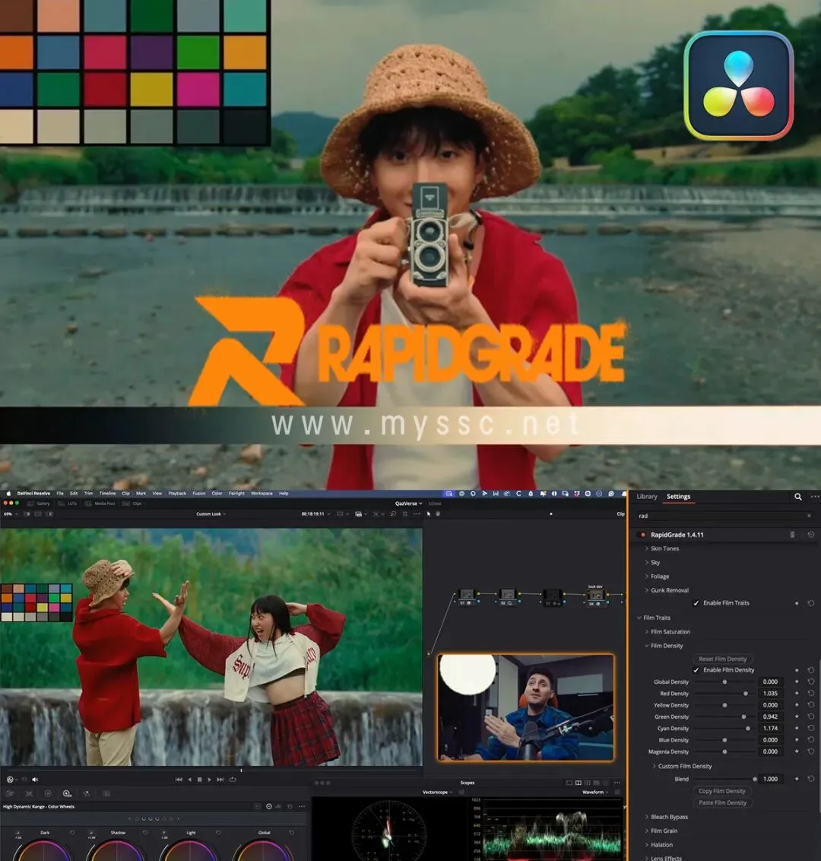Reset the Dark color wheel
The width and height of the screenshot is (821, 861).
pyautogui.click(x=72, y=832)
